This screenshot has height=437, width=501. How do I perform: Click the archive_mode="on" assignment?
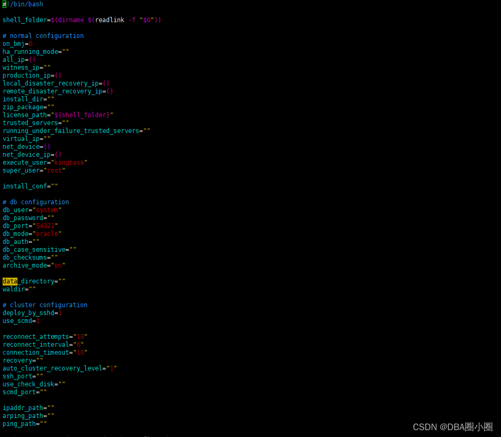coord(33,265)
